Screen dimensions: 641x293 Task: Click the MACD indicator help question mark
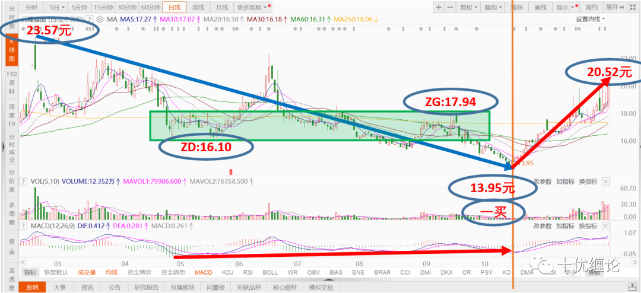24,225
